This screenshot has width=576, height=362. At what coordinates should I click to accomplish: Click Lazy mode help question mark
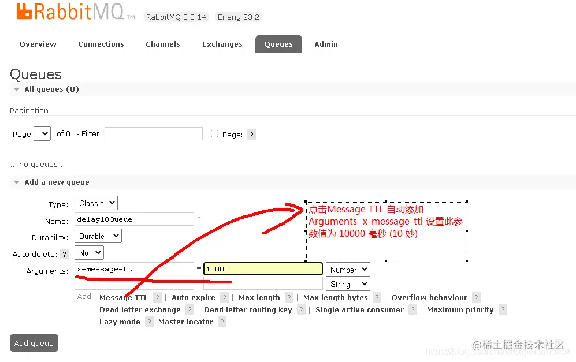point(149,322)
